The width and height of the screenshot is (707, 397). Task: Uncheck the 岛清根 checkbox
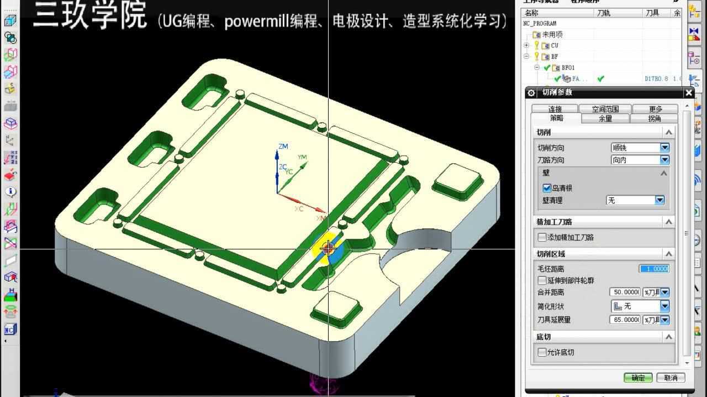coord(547,188)
